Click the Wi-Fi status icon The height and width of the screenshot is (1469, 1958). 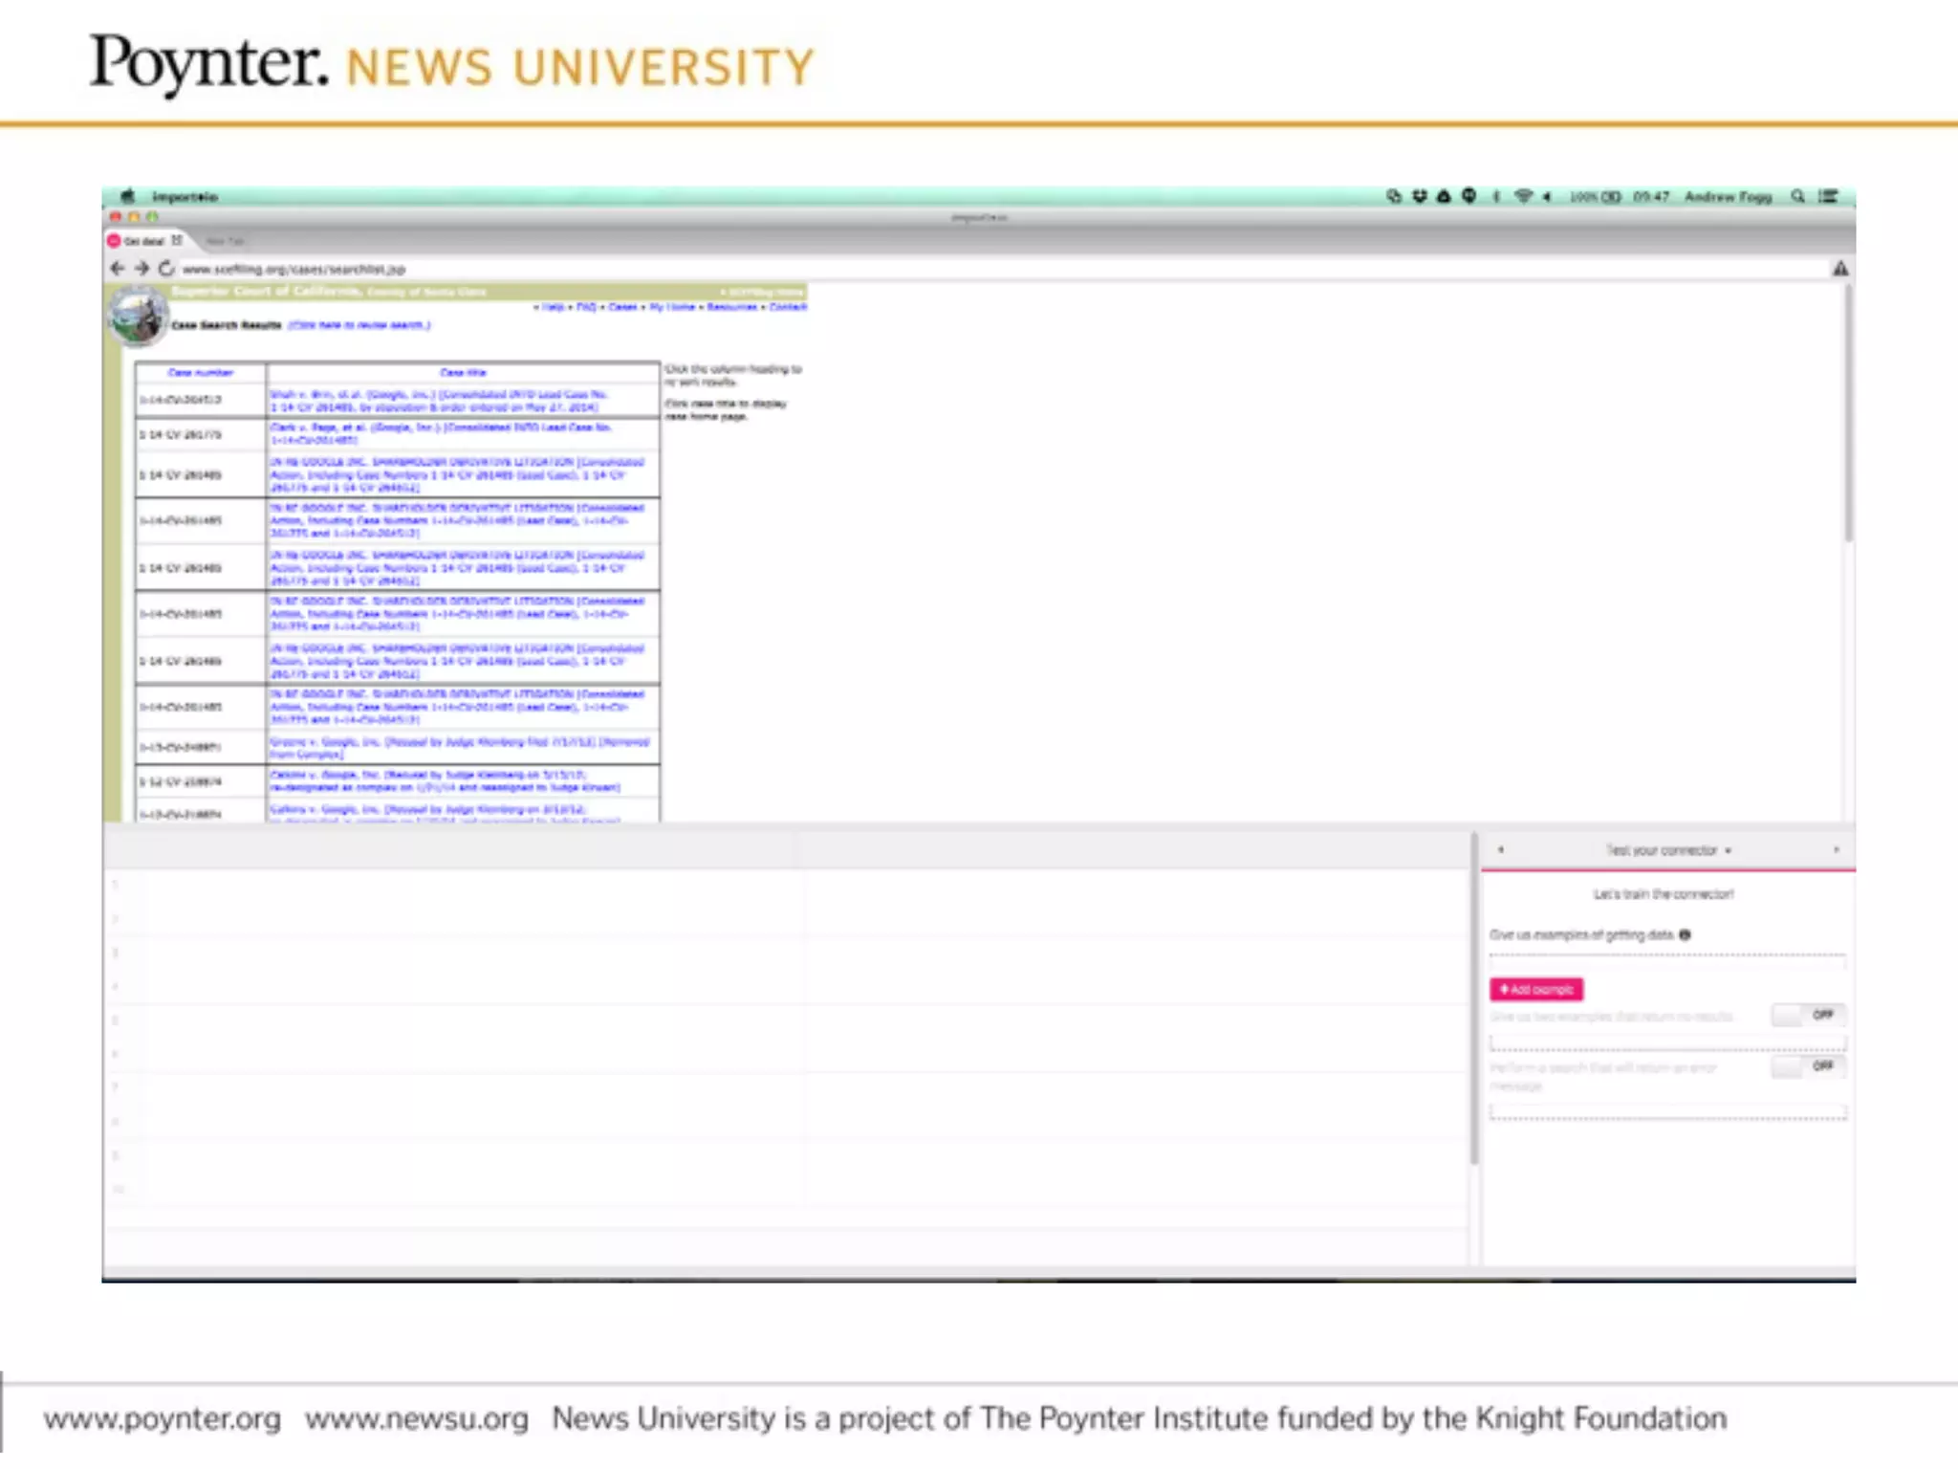[x=1523, y=196]
